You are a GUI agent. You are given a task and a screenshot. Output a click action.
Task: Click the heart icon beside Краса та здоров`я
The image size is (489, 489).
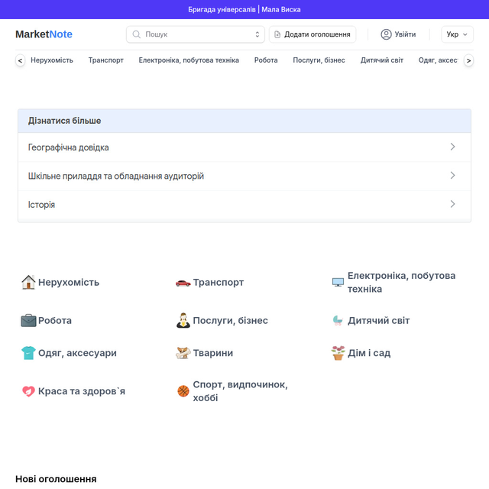(x=28, y=391)
